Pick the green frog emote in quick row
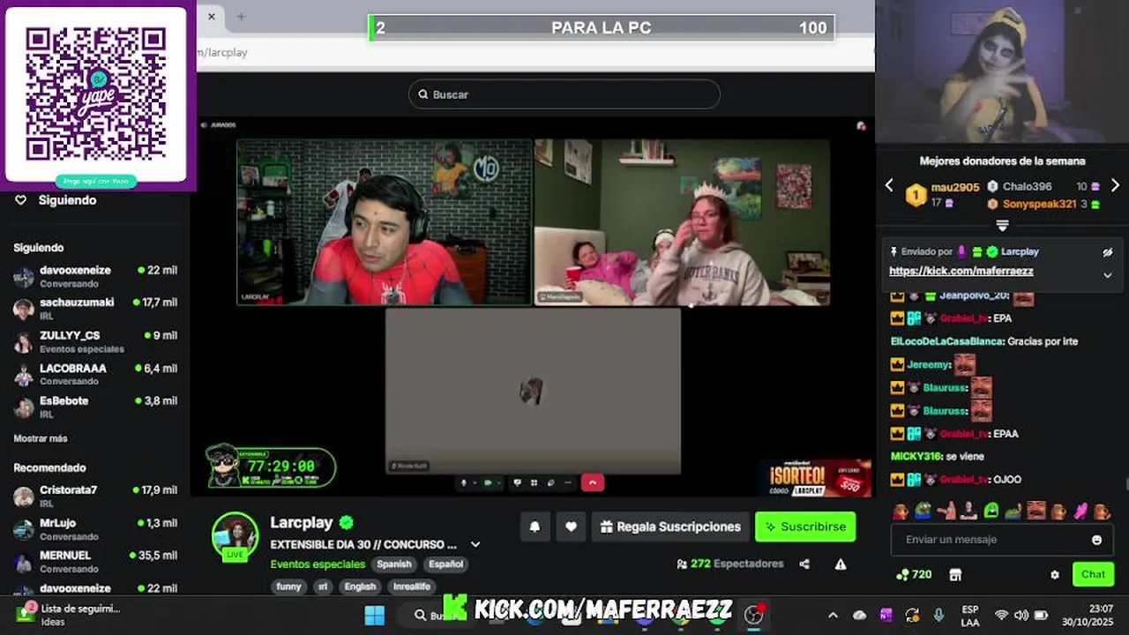 [922, 511]
